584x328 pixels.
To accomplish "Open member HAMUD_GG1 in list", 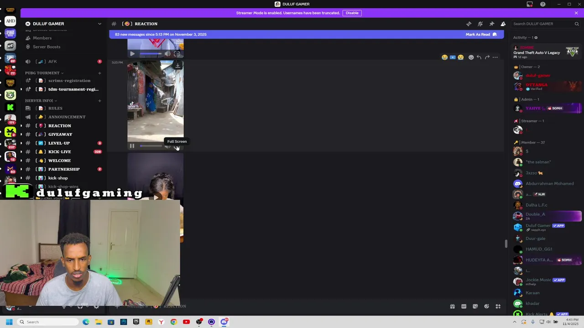I will (547, 249).
